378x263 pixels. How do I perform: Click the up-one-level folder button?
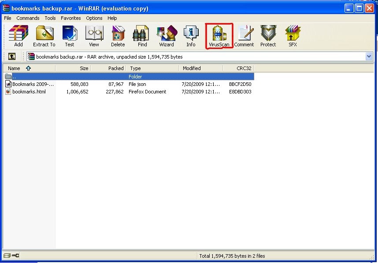11,56
